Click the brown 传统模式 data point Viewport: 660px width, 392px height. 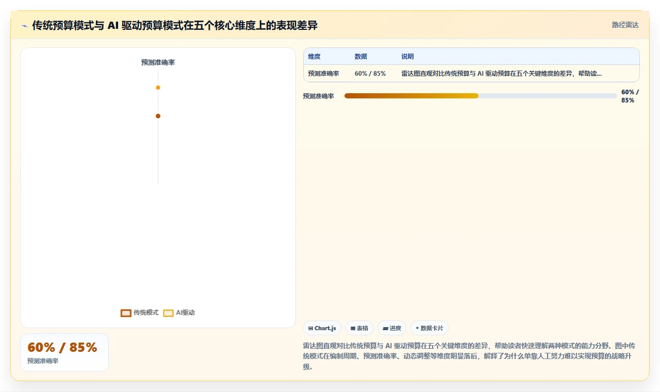pos(158,116)
